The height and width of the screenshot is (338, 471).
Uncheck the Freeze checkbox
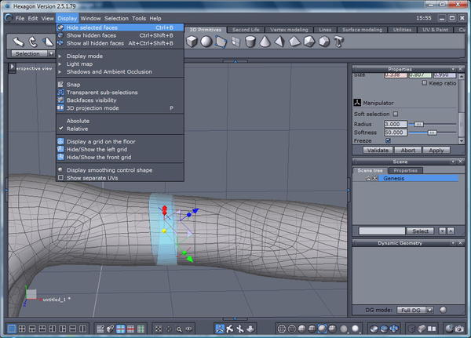coord(388,141)
